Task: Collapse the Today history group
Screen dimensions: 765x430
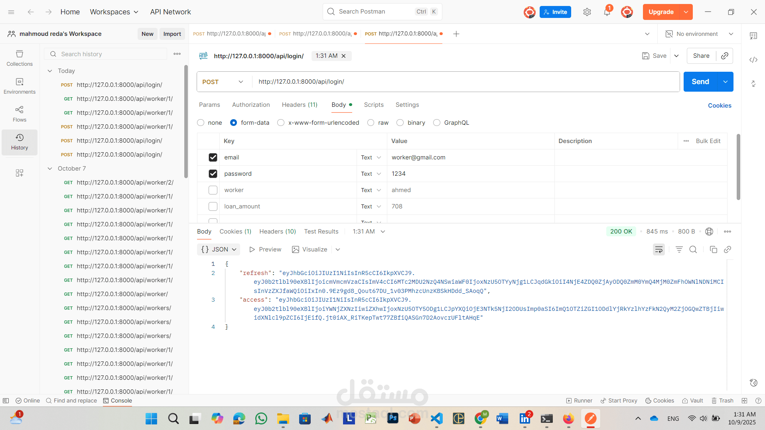Action: click(x=50, y=71)
